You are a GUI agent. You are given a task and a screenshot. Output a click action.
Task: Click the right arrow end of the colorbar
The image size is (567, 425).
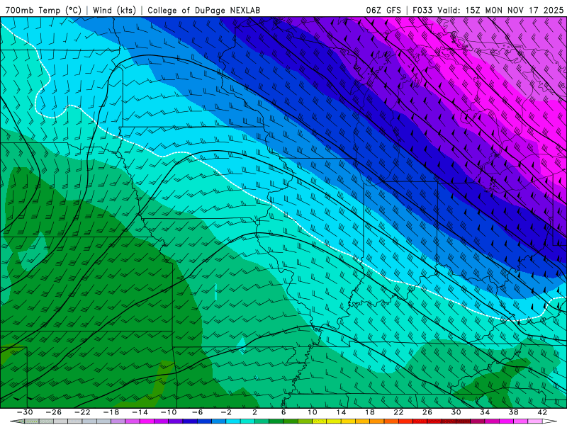550,421
